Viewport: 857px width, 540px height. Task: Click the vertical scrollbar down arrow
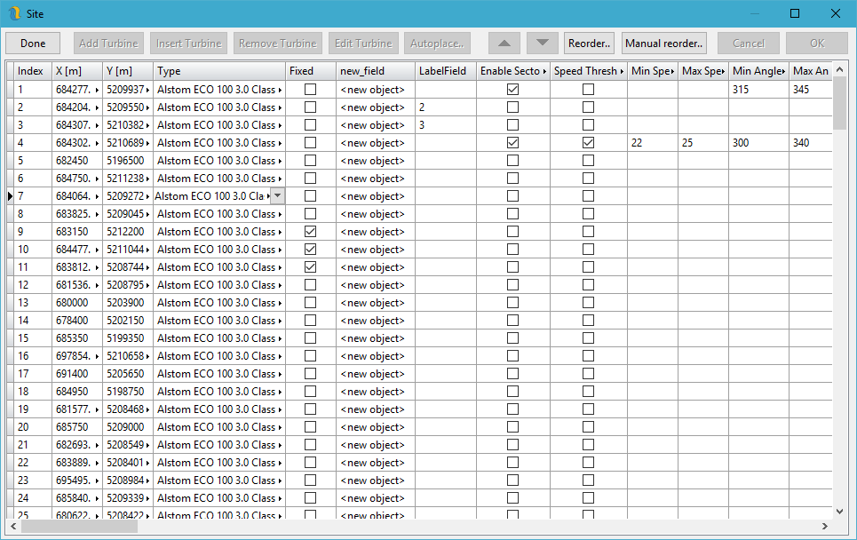pos(840,511)
